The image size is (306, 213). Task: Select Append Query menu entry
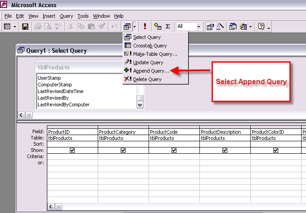155,71
